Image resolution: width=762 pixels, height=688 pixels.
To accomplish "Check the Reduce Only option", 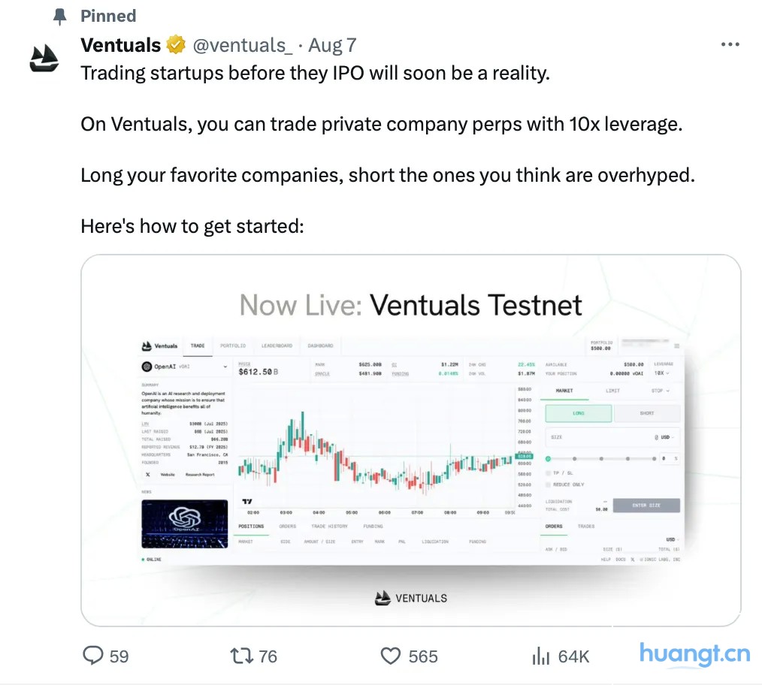I will [548, 484].
